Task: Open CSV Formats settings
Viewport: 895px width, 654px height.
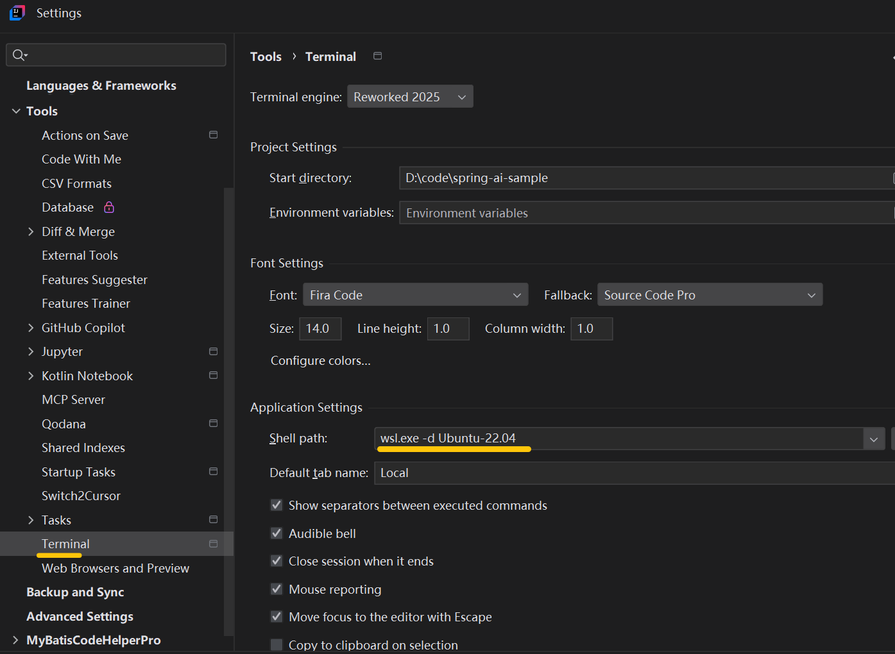Action: click(x=76, y=183)
